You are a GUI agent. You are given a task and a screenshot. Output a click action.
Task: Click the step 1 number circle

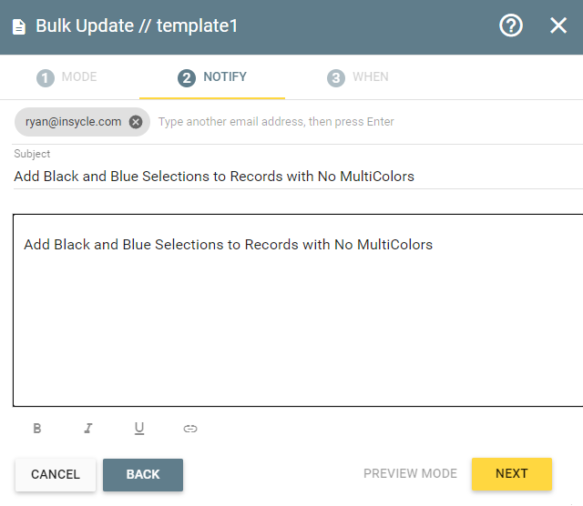click(46, 78)
